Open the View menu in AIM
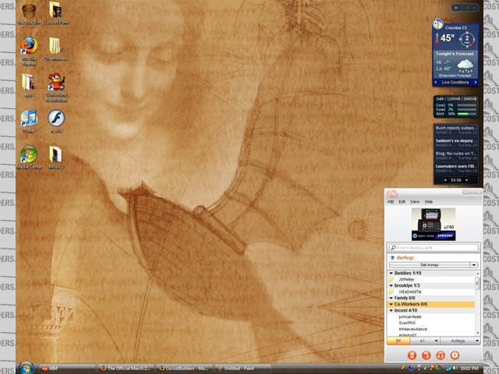Image resolution: width=499 pixels, height=374 pixels. pos(415,202)
